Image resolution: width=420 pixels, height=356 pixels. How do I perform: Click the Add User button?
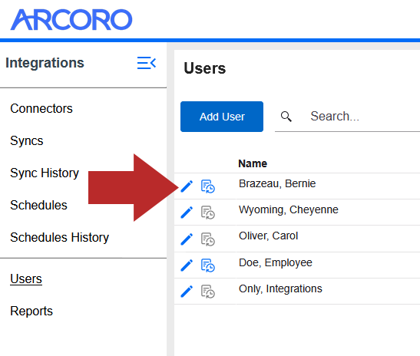coord(222,117)
